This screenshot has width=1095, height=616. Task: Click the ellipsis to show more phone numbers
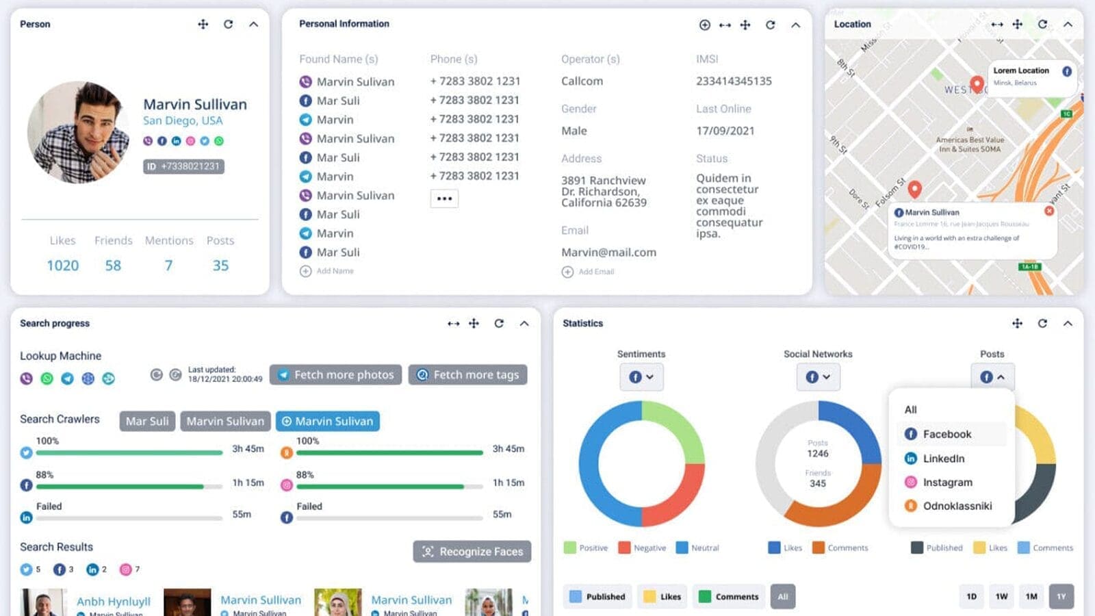coord(443,198)
